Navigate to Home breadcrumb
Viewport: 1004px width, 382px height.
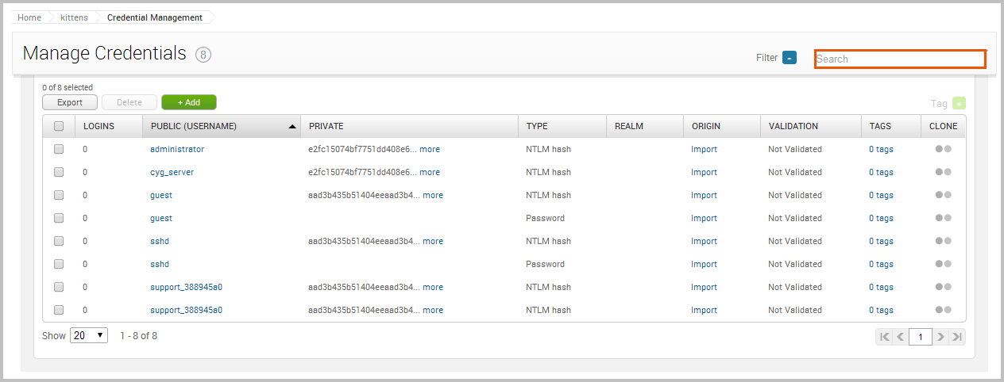(29, 17)
